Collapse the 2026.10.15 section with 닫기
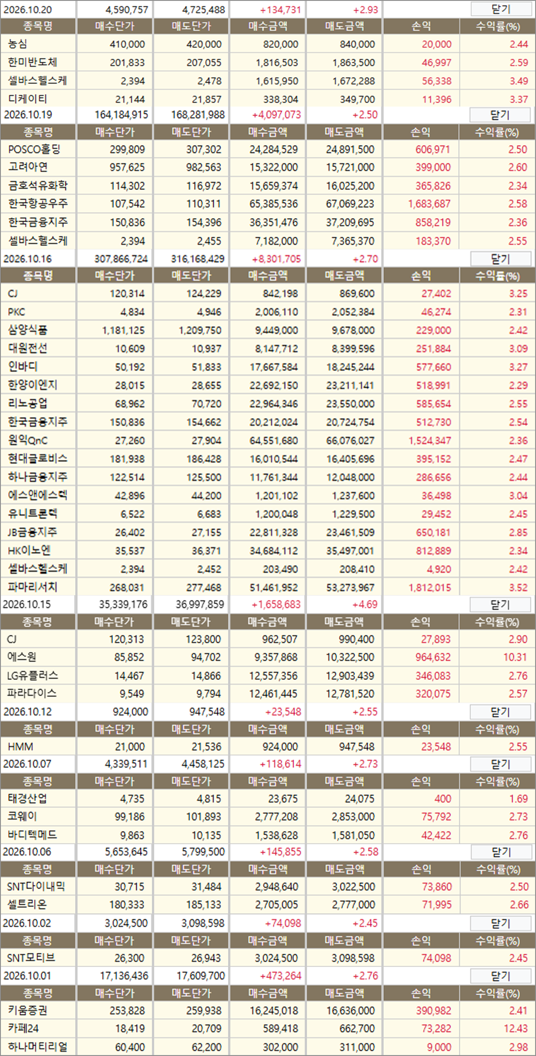 tap(500, 605)
